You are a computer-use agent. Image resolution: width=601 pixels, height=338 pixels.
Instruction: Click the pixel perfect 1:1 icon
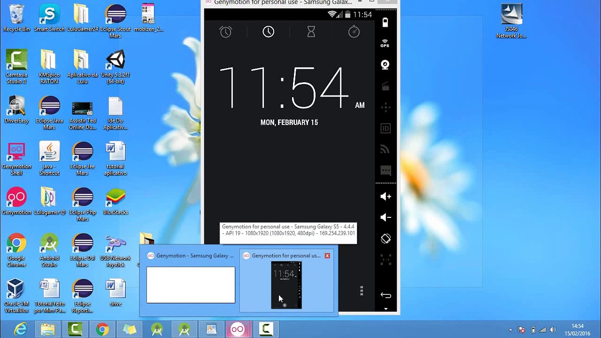pos(385,260)
